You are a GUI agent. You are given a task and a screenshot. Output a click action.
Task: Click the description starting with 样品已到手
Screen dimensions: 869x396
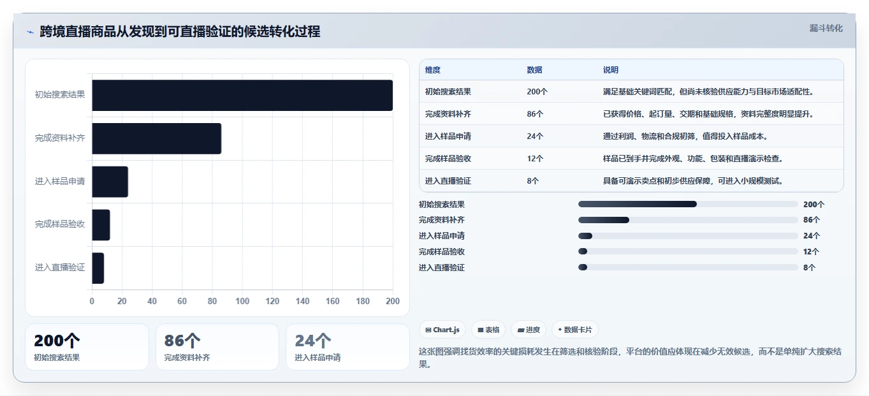693,159
